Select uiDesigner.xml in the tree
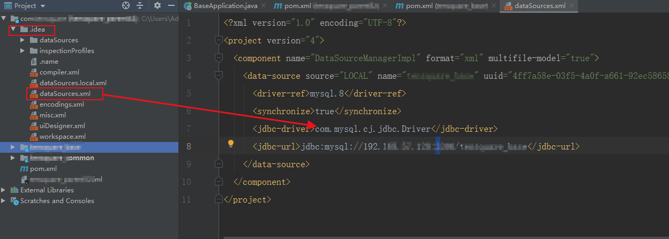Image resolution: width=669 pixels, height=239 pixels. 62,126
